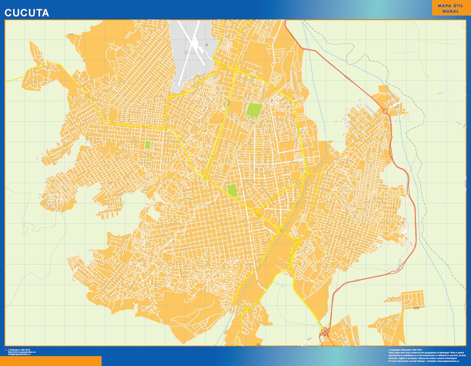471x366 pixels.
Task: Click the green park area in the upper map section
Action: click(255, 109)
